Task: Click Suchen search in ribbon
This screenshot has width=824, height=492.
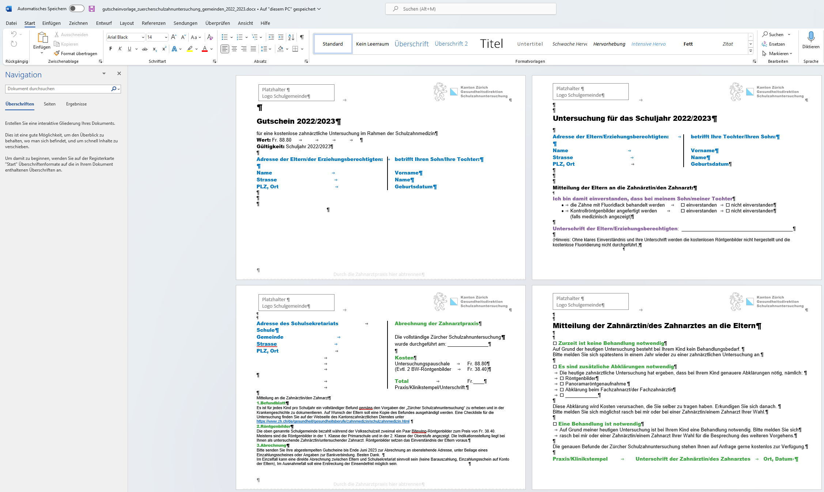Action: [773, 34]
